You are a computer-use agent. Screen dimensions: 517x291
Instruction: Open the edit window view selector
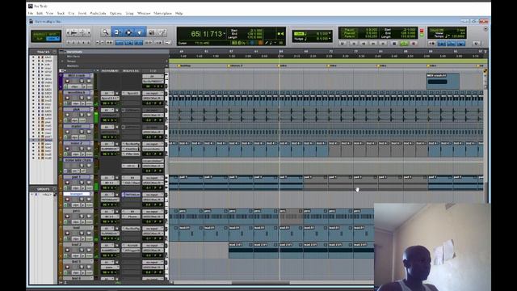coord(61,70)
